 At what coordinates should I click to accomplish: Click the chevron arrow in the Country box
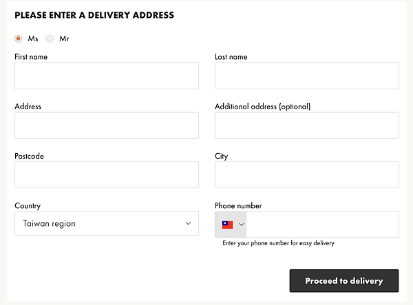point(188,223)
